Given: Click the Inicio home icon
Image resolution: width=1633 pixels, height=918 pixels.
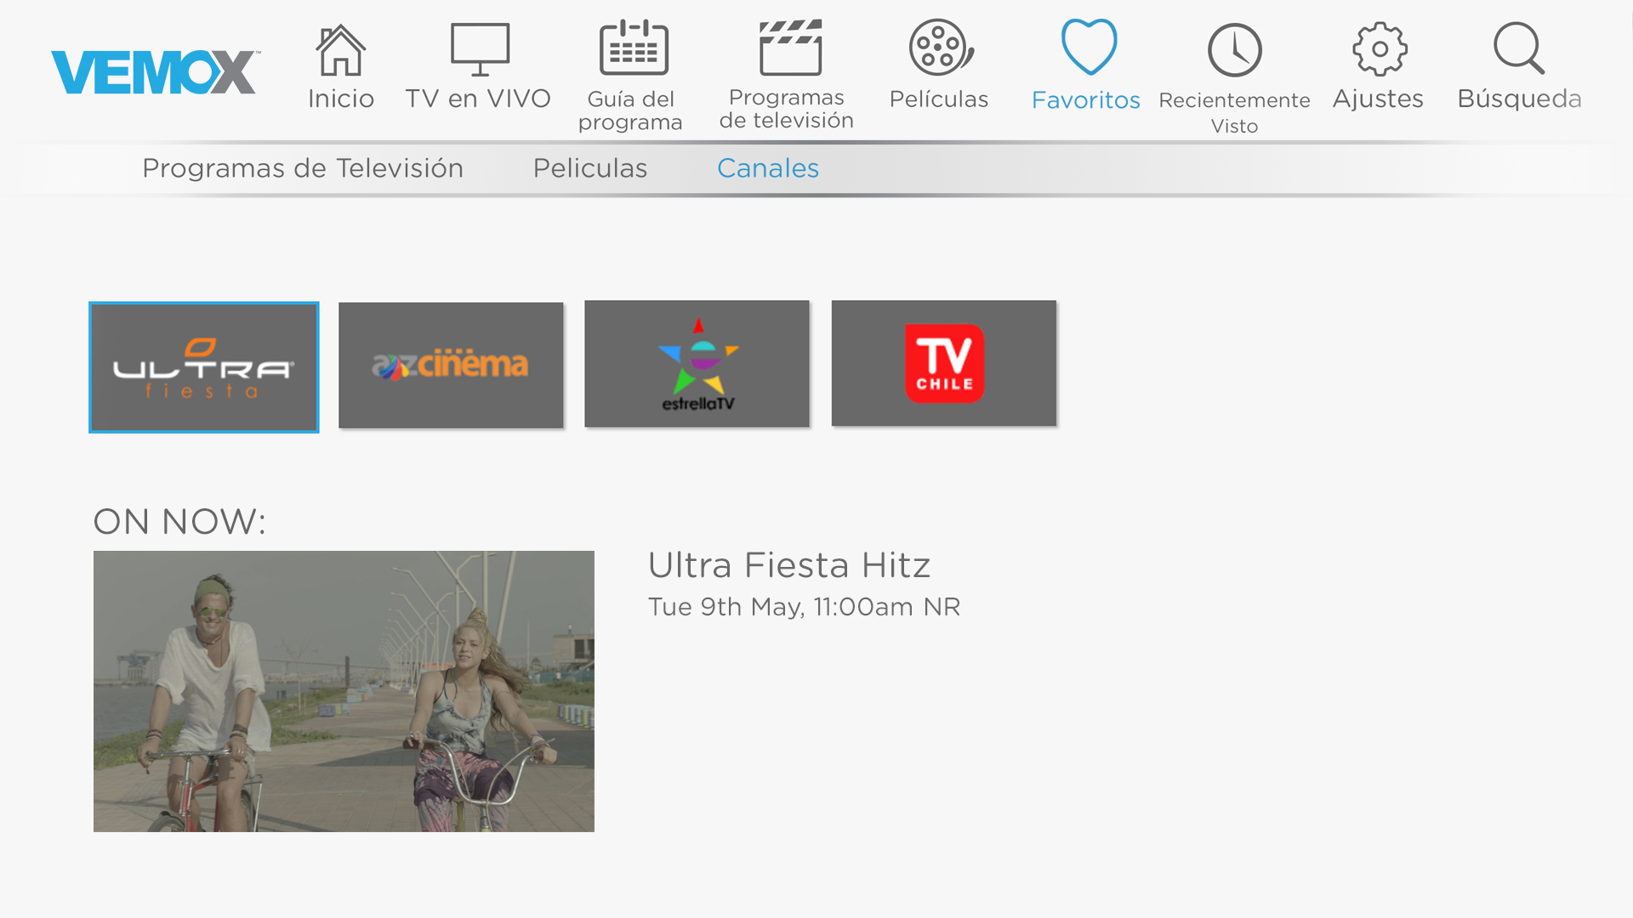Looking at the screenshot, I should (340, 50).
